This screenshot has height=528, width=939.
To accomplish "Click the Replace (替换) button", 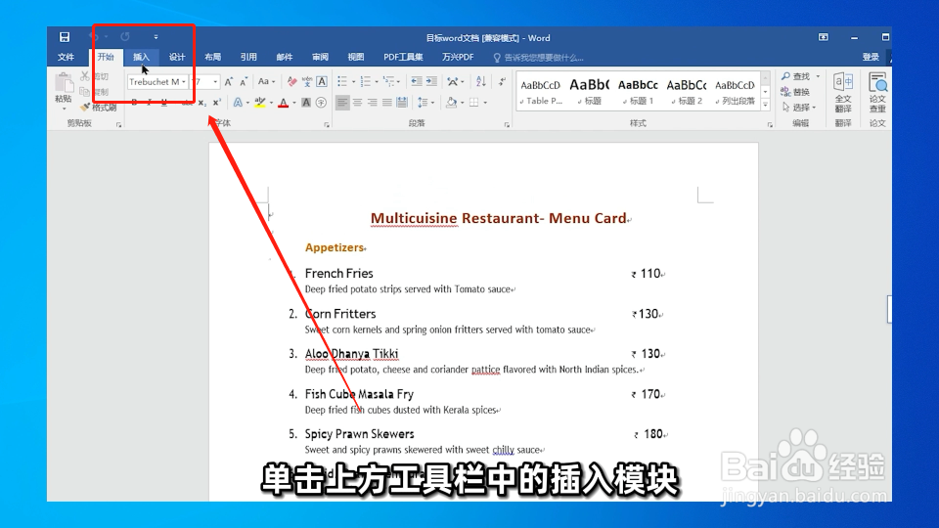I will (795, 92).
